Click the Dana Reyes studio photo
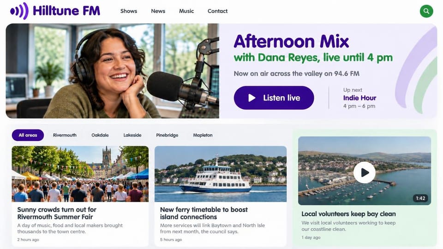The height and width of the screenshot is (249, 443). click(x=113, y=71)
